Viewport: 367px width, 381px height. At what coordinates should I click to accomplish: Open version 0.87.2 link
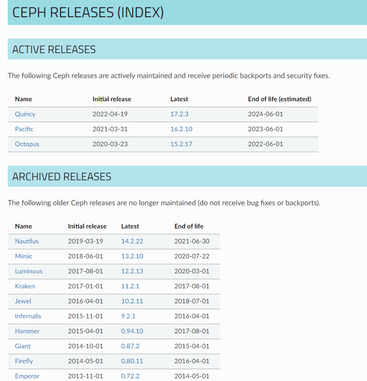tap(130, 346)
